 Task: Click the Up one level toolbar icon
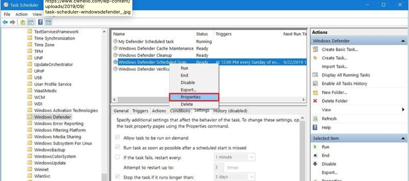[x=23, y=22]
